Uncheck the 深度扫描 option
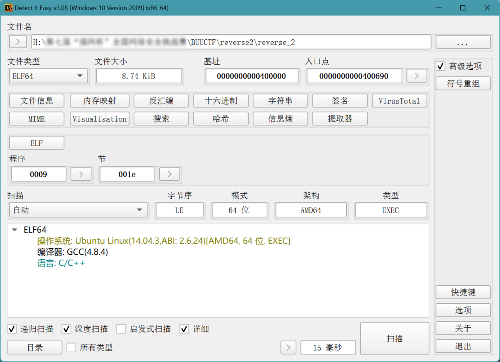 pyautogui.click(x=66, y=329)
